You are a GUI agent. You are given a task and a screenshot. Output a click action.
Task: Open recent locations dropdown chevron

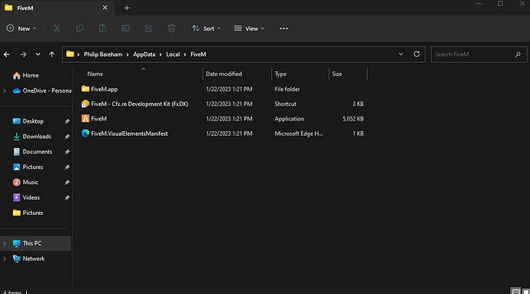[x=38, y=55]
